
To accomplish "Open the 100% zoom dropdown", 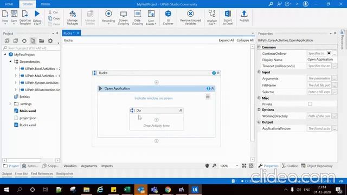I will click(237, 166).
